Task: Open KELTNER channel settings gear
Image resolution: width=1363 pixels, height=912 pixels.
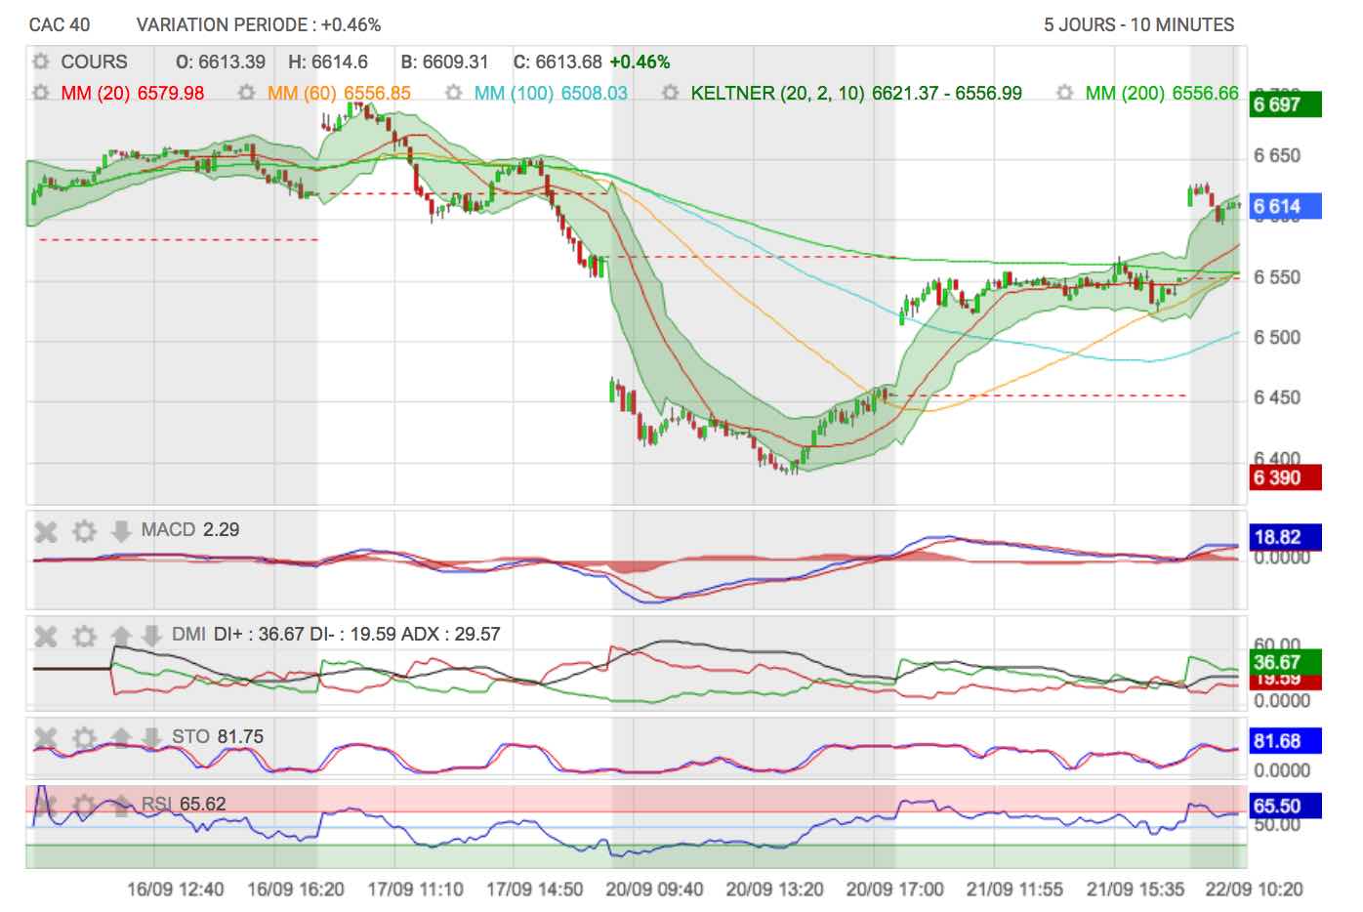Action: click(670, 93)
